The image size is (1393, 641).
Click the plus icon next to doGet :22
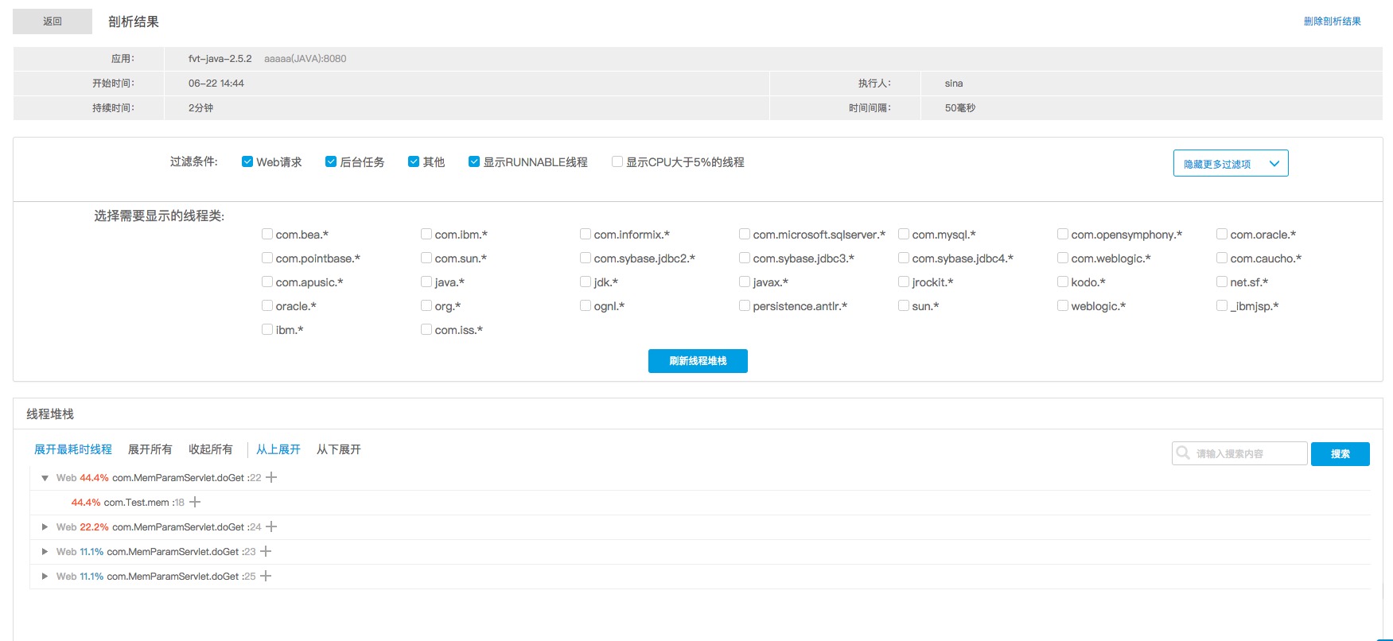tap(271, 477)
